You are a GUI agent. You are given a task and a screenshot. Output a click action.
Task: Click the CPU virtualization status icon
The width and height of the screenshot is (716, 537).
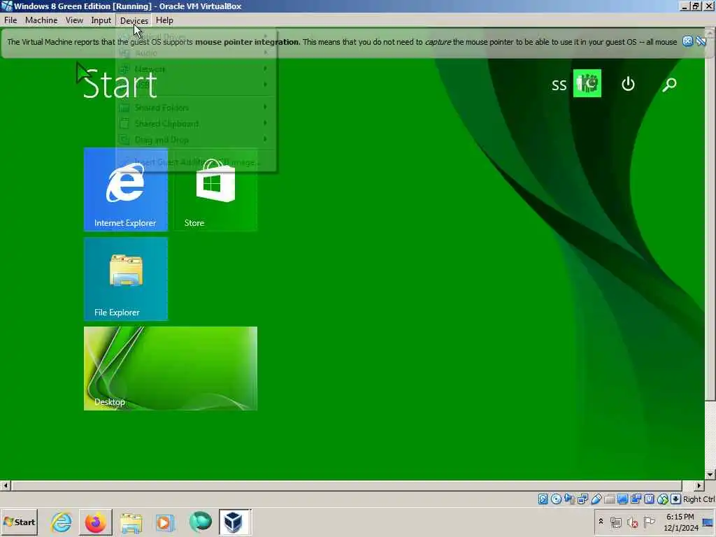pyautogui.click(x=650, y=499)
